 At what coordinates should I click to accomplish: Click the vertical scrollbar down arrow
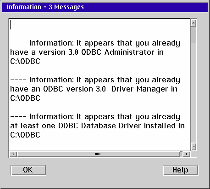tap(193, 146)
